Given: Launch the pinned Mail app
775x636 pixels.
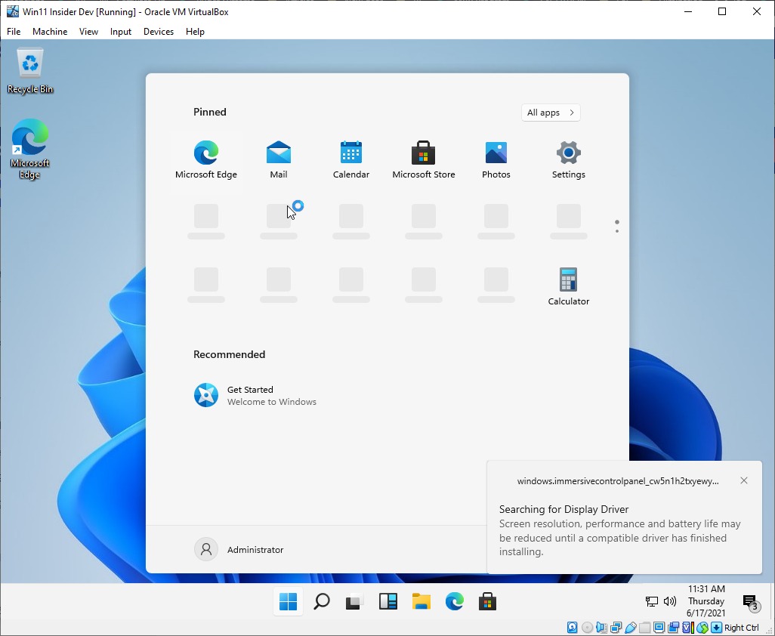Looking at the screenshot, I should click(278, 159).
